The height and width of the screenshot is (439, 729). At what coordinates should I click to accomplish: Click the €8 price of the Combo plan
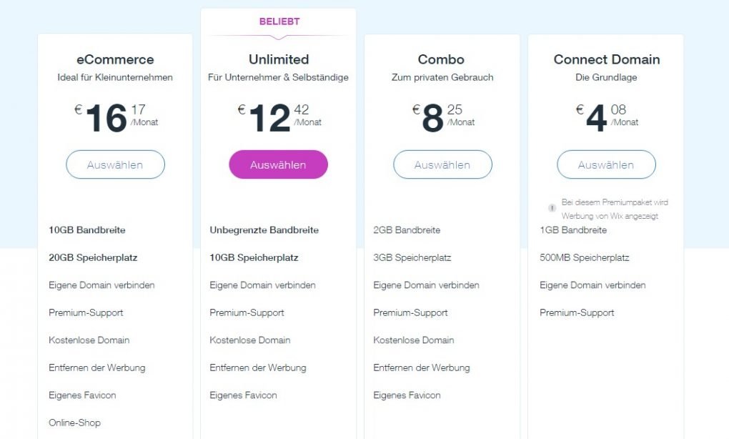point(444,118)
